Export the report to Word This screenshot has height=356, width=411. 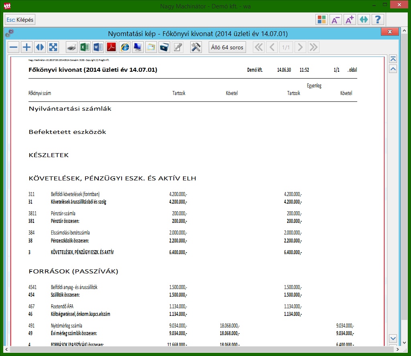(98, 47)
